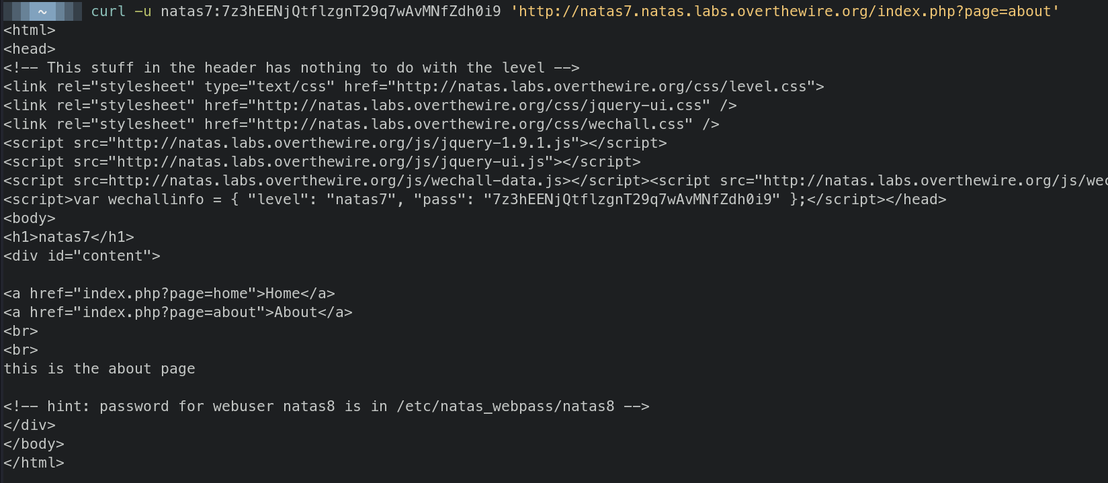Click the wechall-data.js script URL
This screenshot has height=483, width=1108.
click(x=335, y=181)
